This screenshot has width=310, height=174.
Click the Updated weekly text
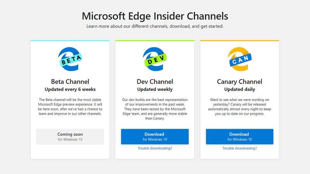pos(155,89)
